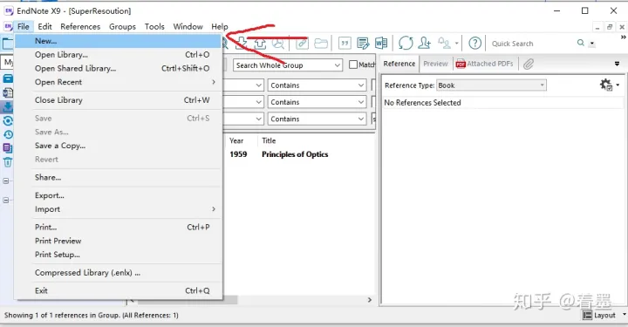Screen dimensions: 628x327
Task: Select the Unfiled references sidebar icon
Action: point(8,148)
